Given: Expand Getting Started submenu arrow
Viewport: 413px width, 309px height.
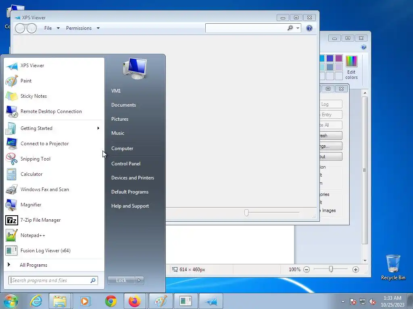Looking at the screenshot, I should coord(98,128).
